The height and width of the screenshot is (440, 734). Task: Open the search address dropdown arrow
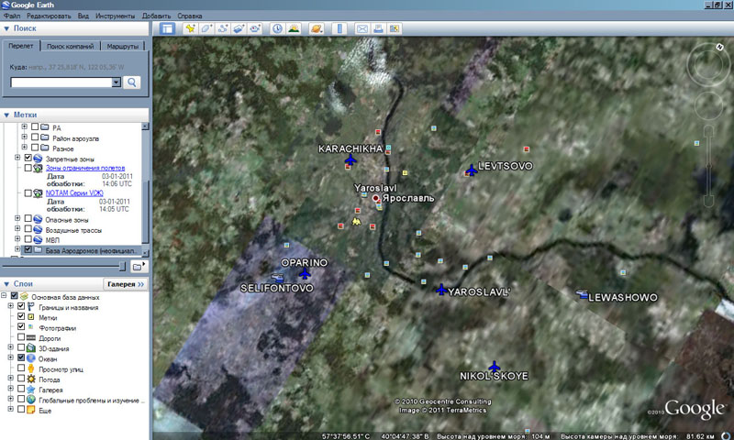click(x=117, y=82)
